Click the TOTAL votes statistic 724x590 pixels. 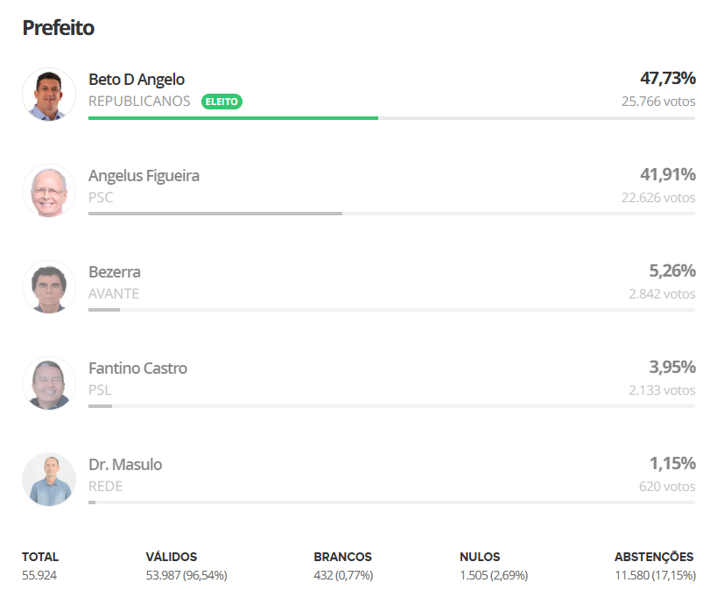tap(40, 565)
